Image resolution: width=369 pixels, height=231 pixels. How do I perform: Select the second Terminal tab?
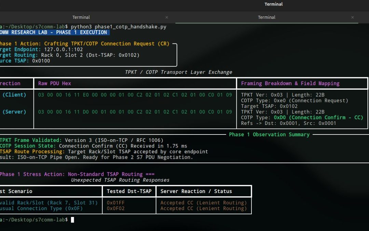click(x=266, y=17)
